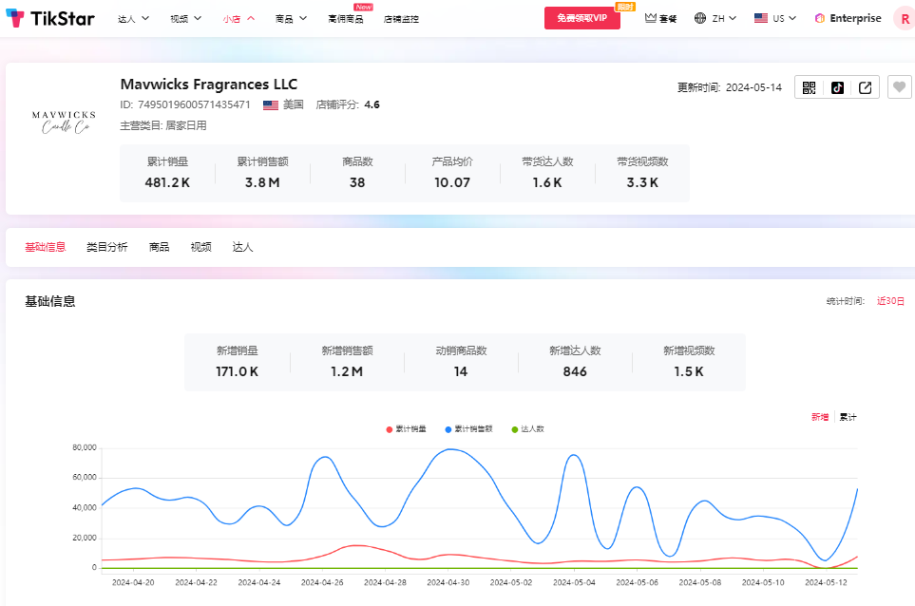Switch to the 视频 tab below shop info
The width and height of the screenshot is (915, 606).
200,247
